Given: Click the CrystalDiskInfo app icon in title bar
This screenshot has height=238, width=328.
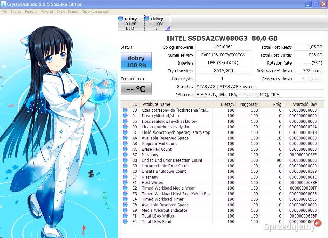Looking at the screenshot, I should pos(4,4).
